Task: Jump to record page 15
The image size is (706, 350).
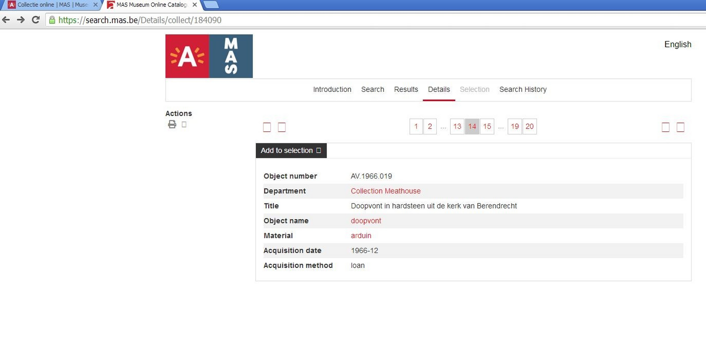Action: (x=487, y=126)
